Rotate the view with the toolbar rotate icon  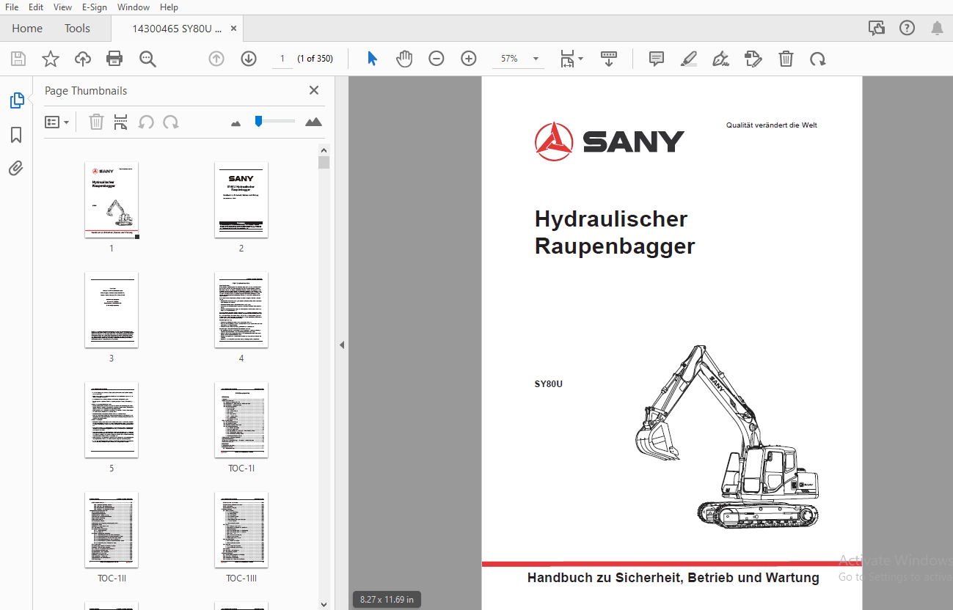tap(818, 59)
